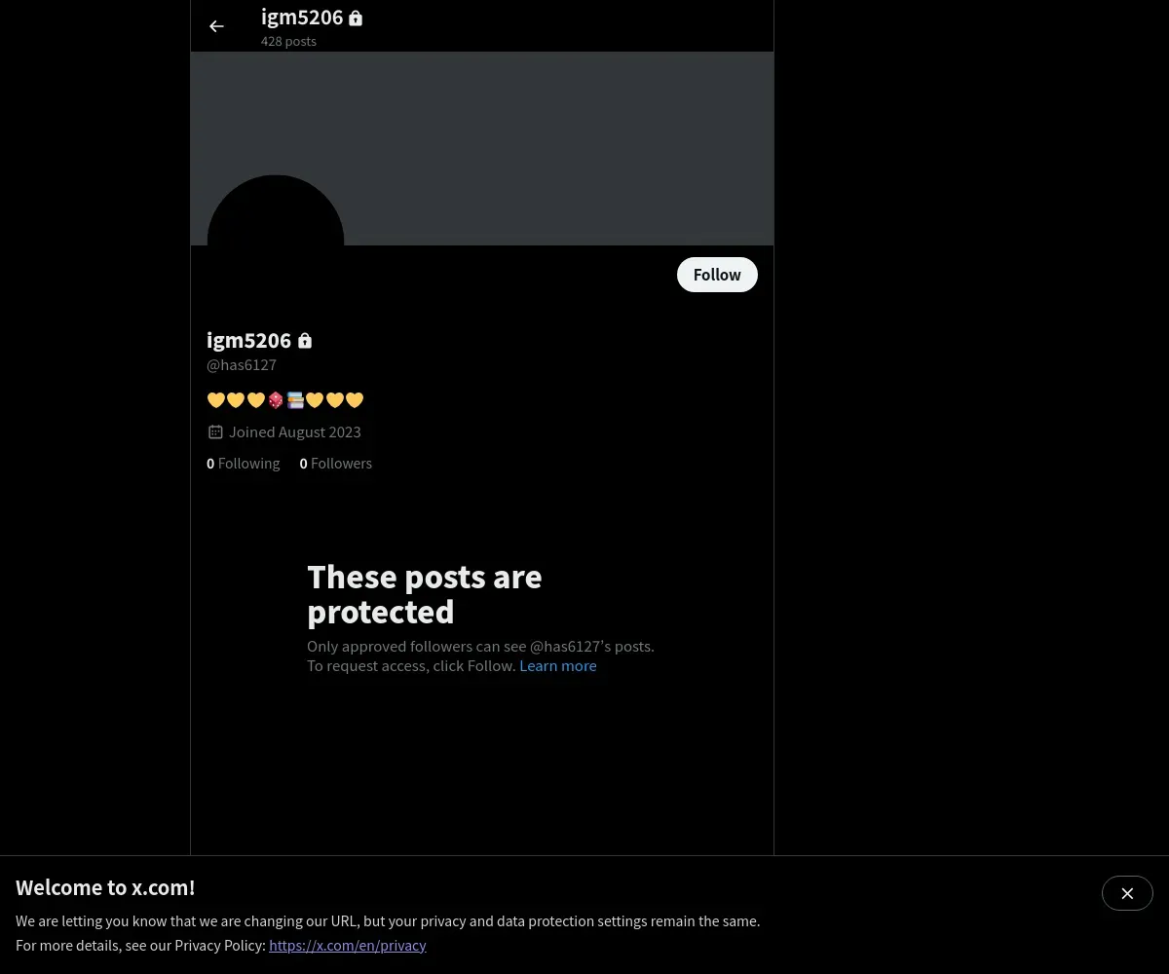This screenshot has height=974, width=1169.
Task: Click the last yellow heart emoji in bio
Action: click(355, 399)
